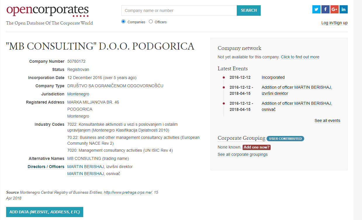
Task: Open the Montenegro jurisdiction link
Action: (x=78, y=94)
